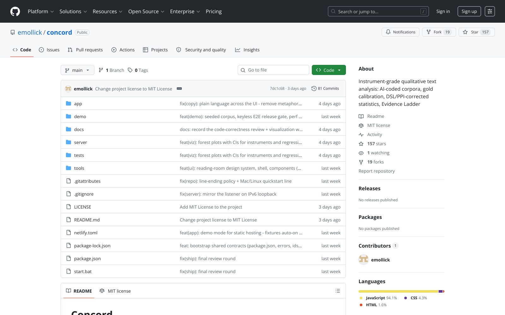Click the MIT license scale icon in About
The image size is (505, 315).
coord(361,125)
